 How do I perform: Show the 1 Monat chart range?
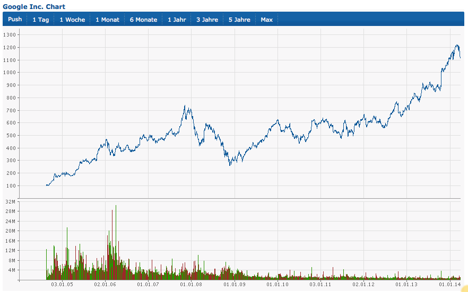click(107, 20)
